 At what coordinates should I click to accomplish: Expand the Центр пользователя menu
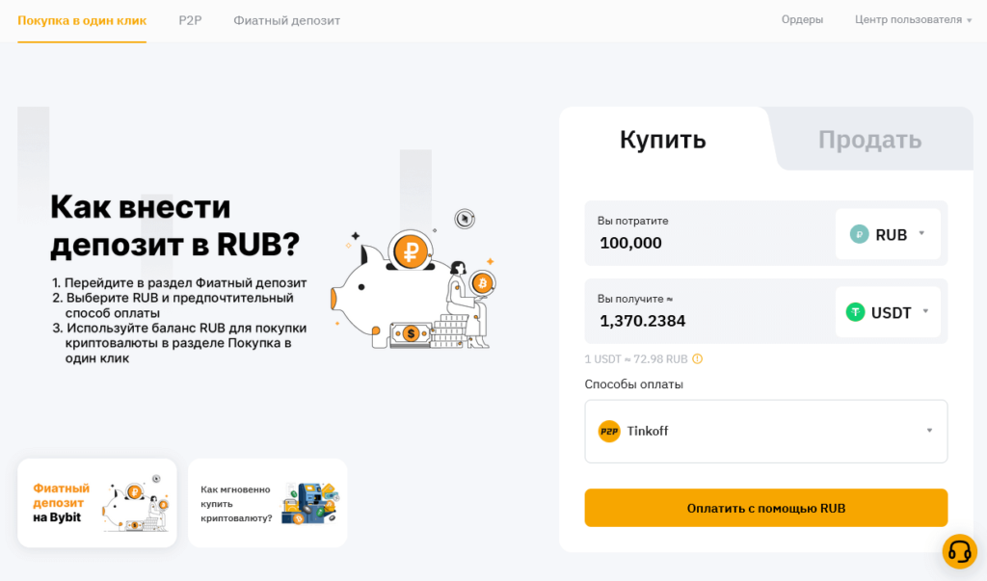tap(912, 17)
